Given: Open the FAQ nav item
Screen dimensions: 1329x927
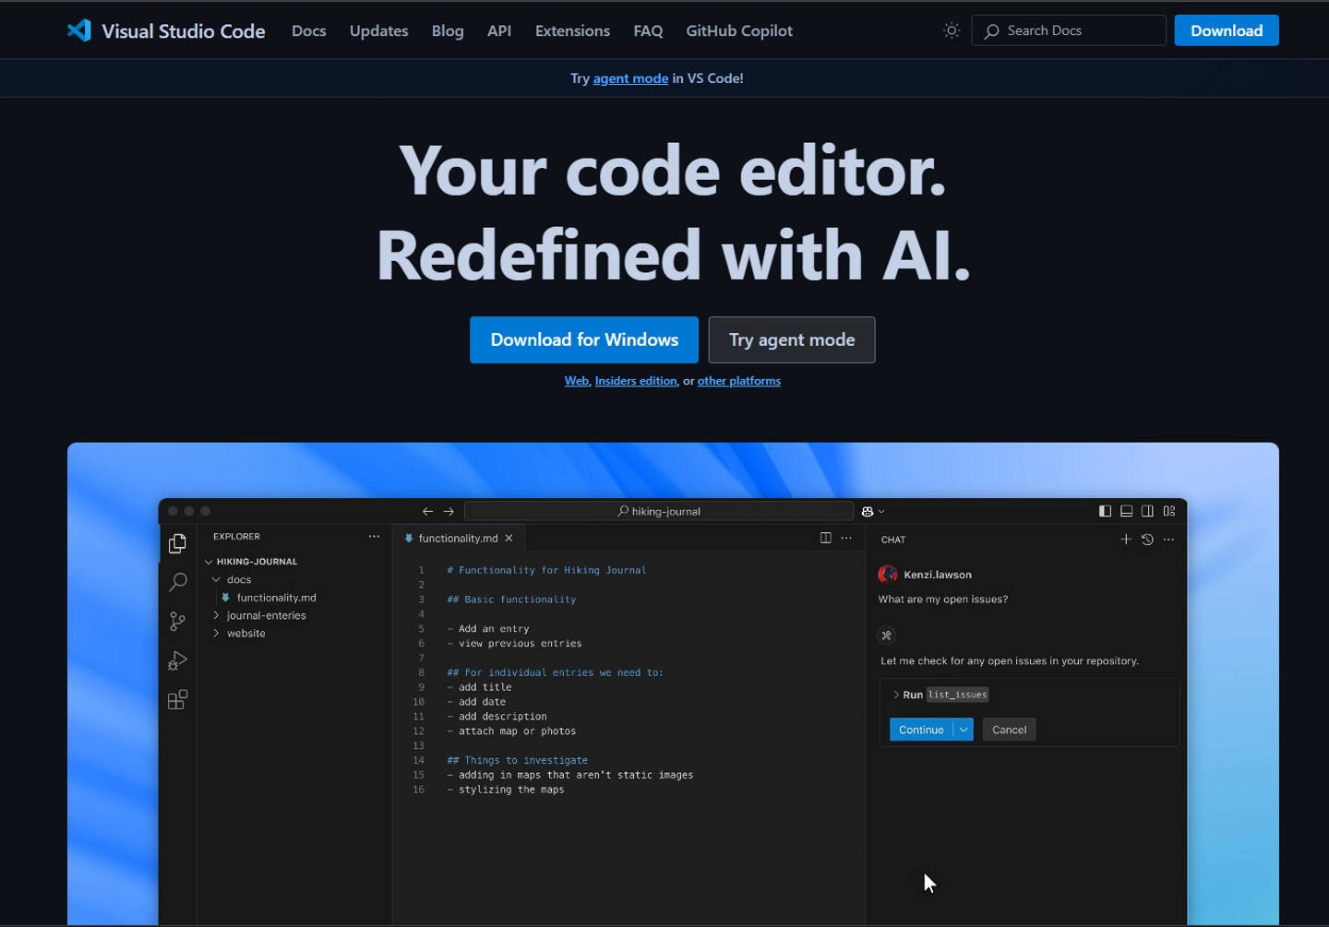Looking at the screenshot, I should point(648,30).
